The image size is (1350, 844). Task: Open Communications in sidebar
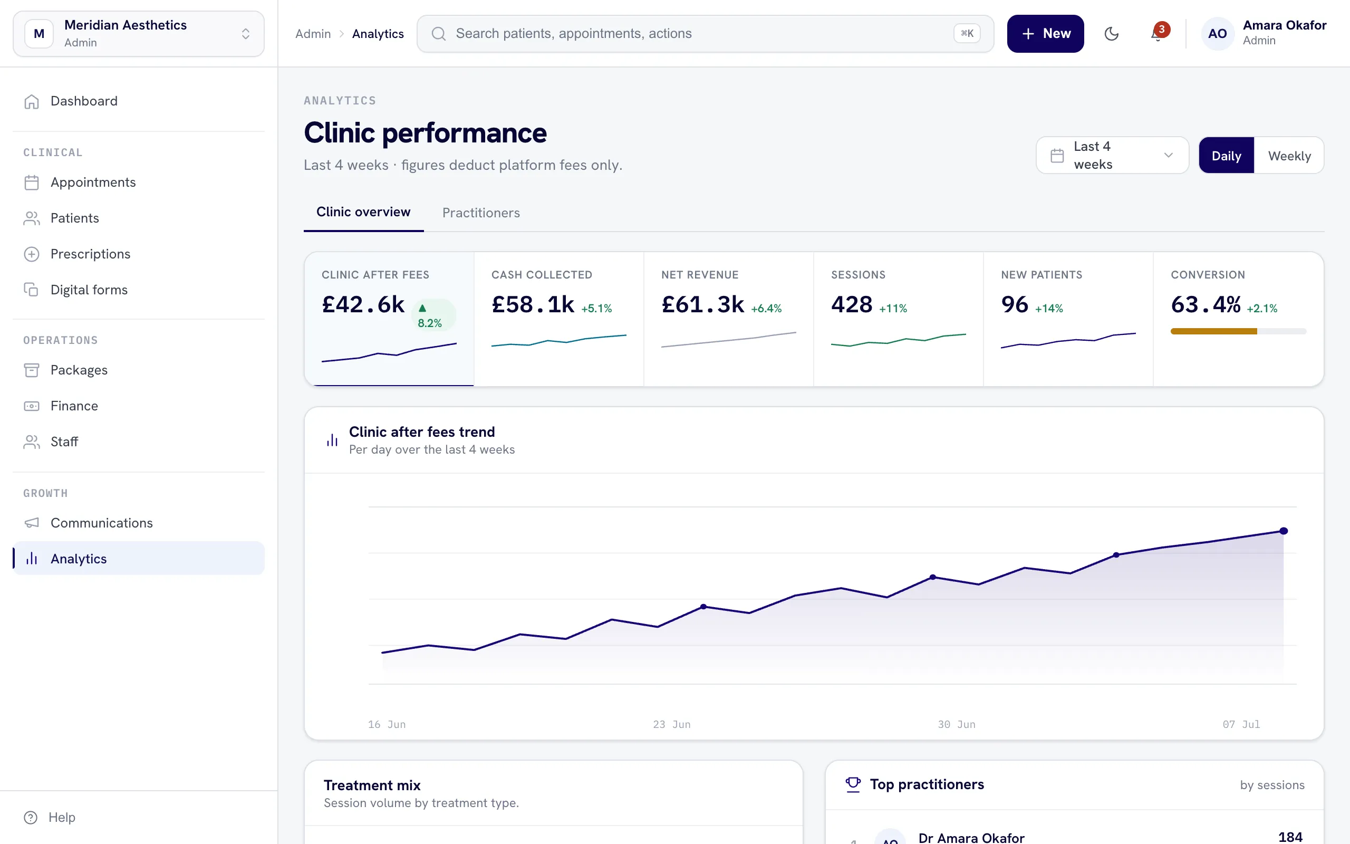138,523
